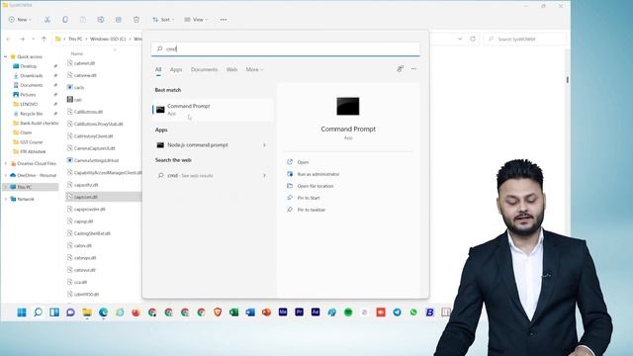Viewport: 633px width, 356px height.
Task: Expand OneDrive - Personal tree node
Action: click(6, 175)
